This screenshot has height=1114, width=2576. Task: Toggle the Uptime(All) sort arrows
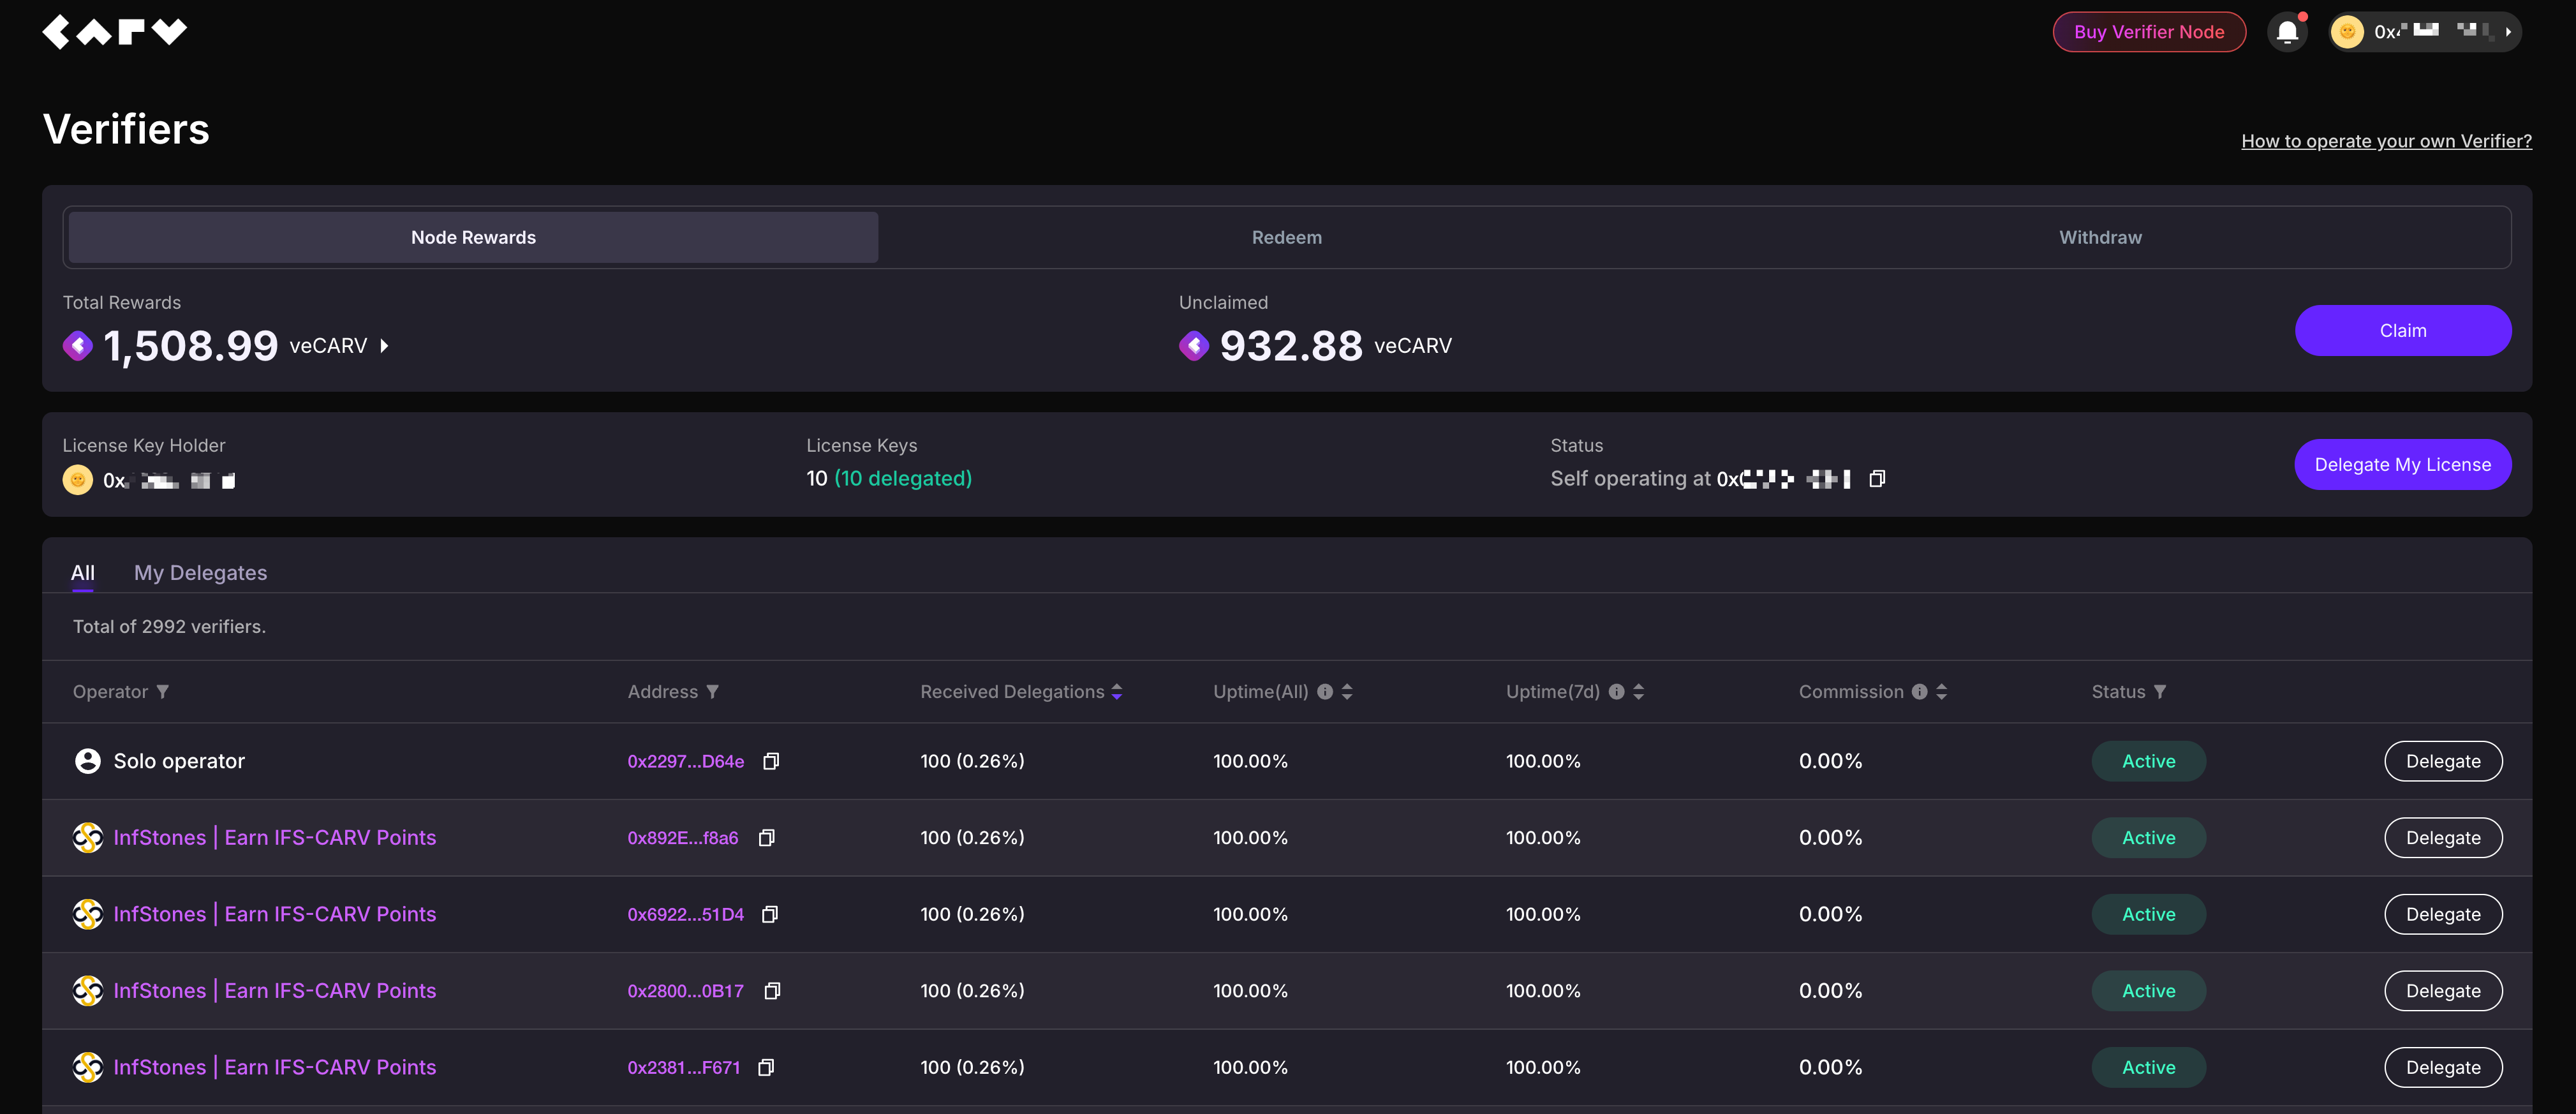1347,692
